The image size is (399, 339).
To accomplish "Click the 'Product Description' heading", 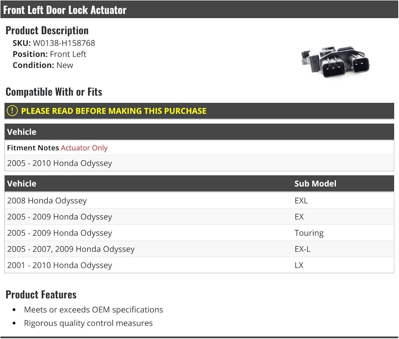I will point(47,31).
